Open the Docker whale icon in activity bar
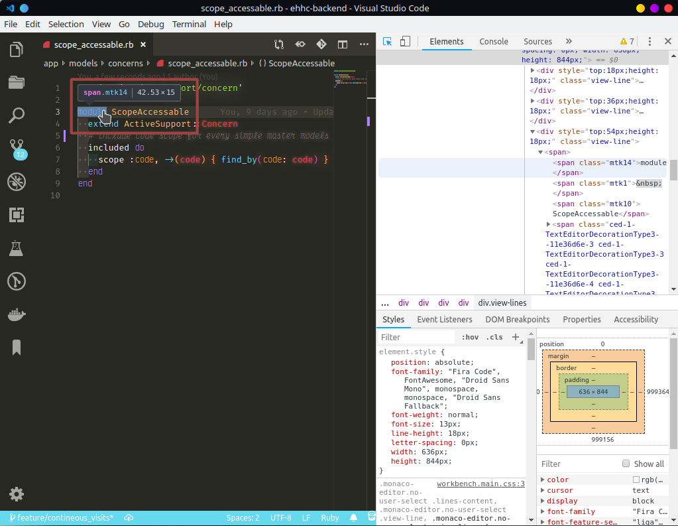 [16, 314]
